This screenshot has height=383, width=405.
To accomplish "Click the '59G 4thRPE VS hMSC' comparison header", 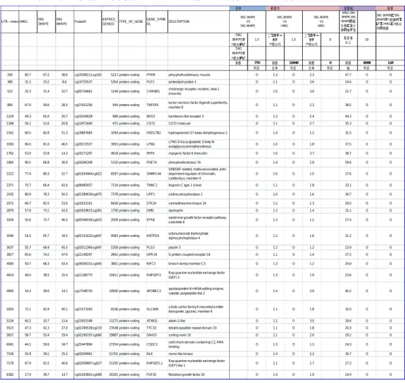I will click(x=321, y=22).
